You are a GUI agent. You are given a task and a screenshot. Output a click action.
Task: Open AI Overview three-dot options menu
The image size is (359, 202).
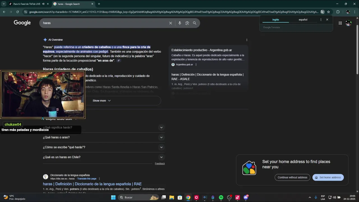[x=247, y=40]
